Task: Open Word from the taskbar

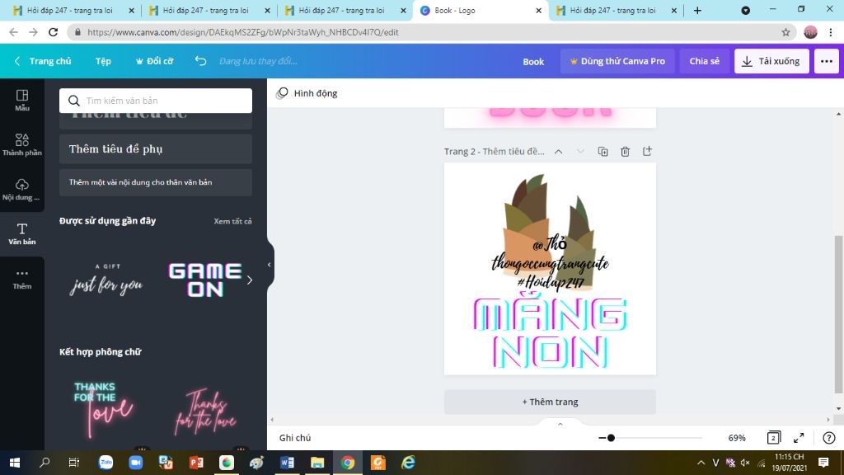Action: [x=287, y=463]
